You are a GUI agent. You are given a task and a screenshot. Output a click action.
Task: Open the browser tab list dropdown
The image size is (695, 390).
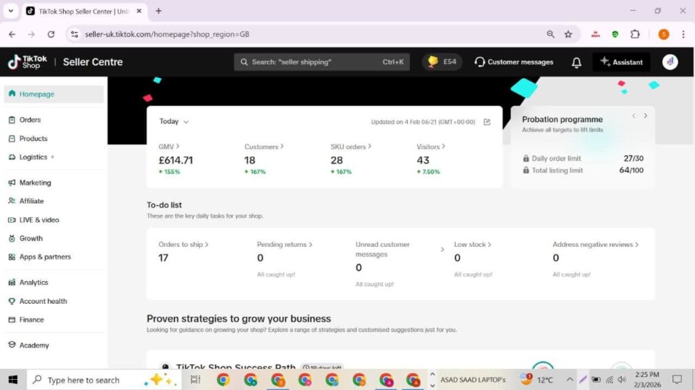(10, 11)
